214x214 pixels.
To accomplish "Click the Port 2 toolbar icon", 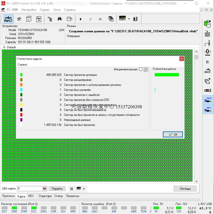I will [8, 19].
